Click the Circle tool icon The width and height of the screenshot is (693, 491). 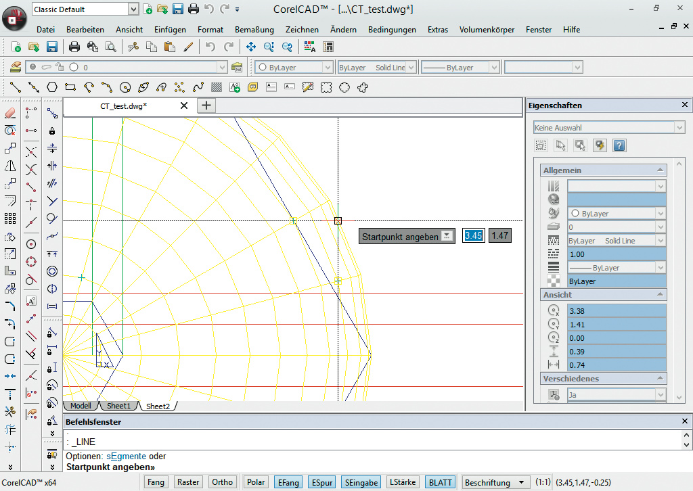tap(125, 87)
